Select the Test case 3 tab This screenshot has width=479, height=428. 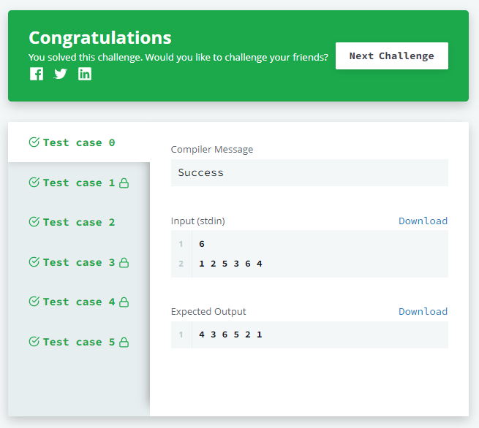[79, 262]
